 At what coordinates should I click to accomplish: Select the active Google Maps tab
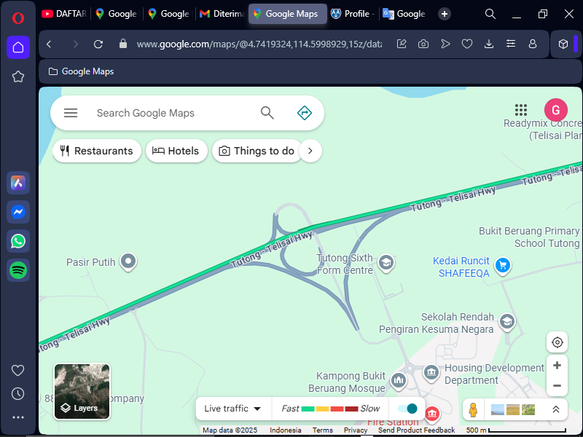pos(287,14)
